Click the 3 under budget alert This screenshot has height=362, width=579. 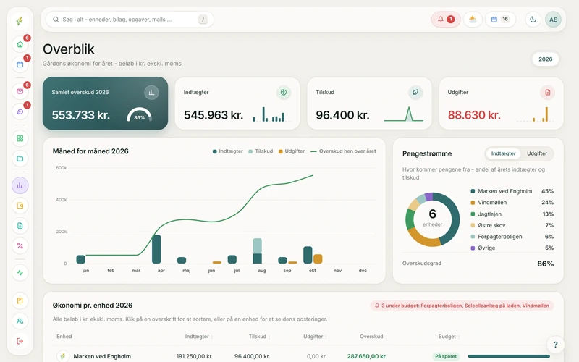(462, 306)
